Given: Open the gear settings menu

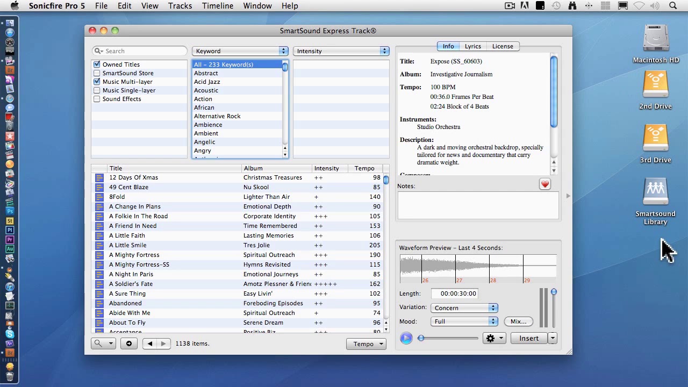Looking at the screenshot, I should tap(494, 338).
